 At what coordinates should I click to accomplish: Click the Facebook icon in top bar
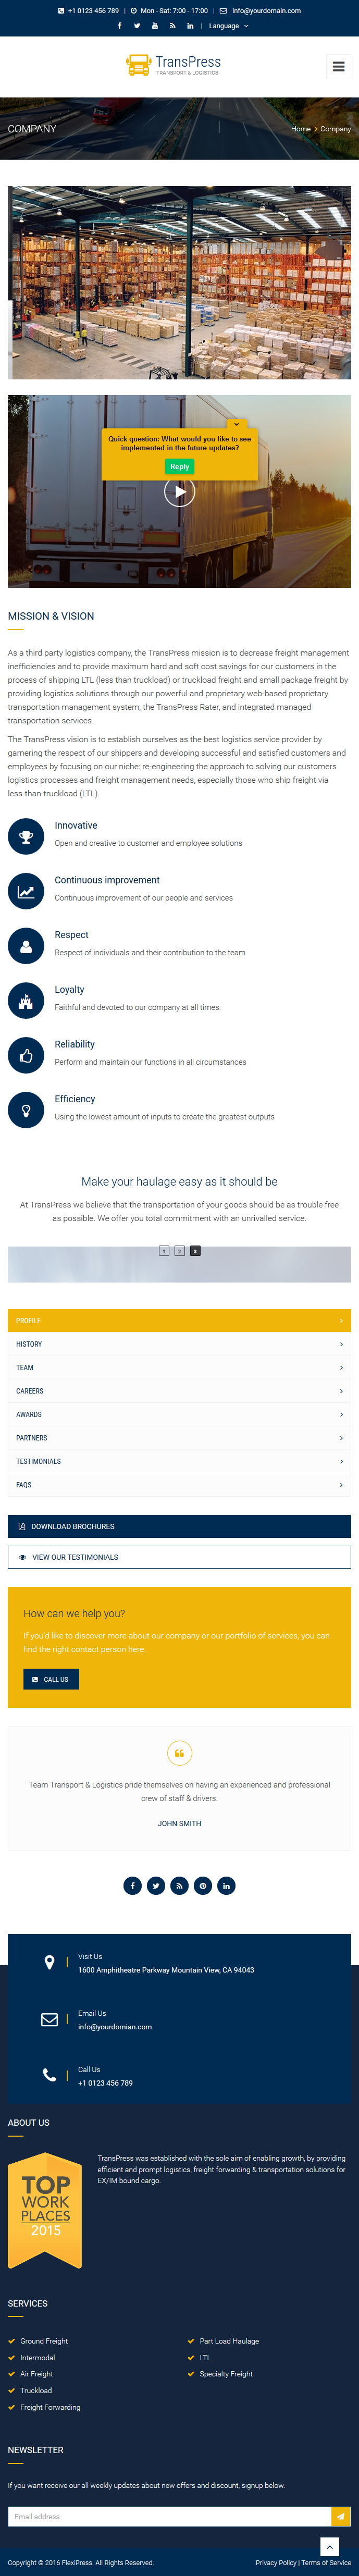[x=120, y=26]
